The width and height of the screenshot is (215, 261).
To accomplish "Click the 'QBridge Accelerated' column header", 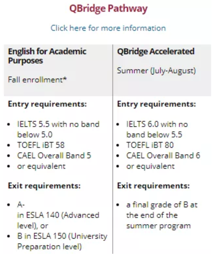I will tap(156, 51).
